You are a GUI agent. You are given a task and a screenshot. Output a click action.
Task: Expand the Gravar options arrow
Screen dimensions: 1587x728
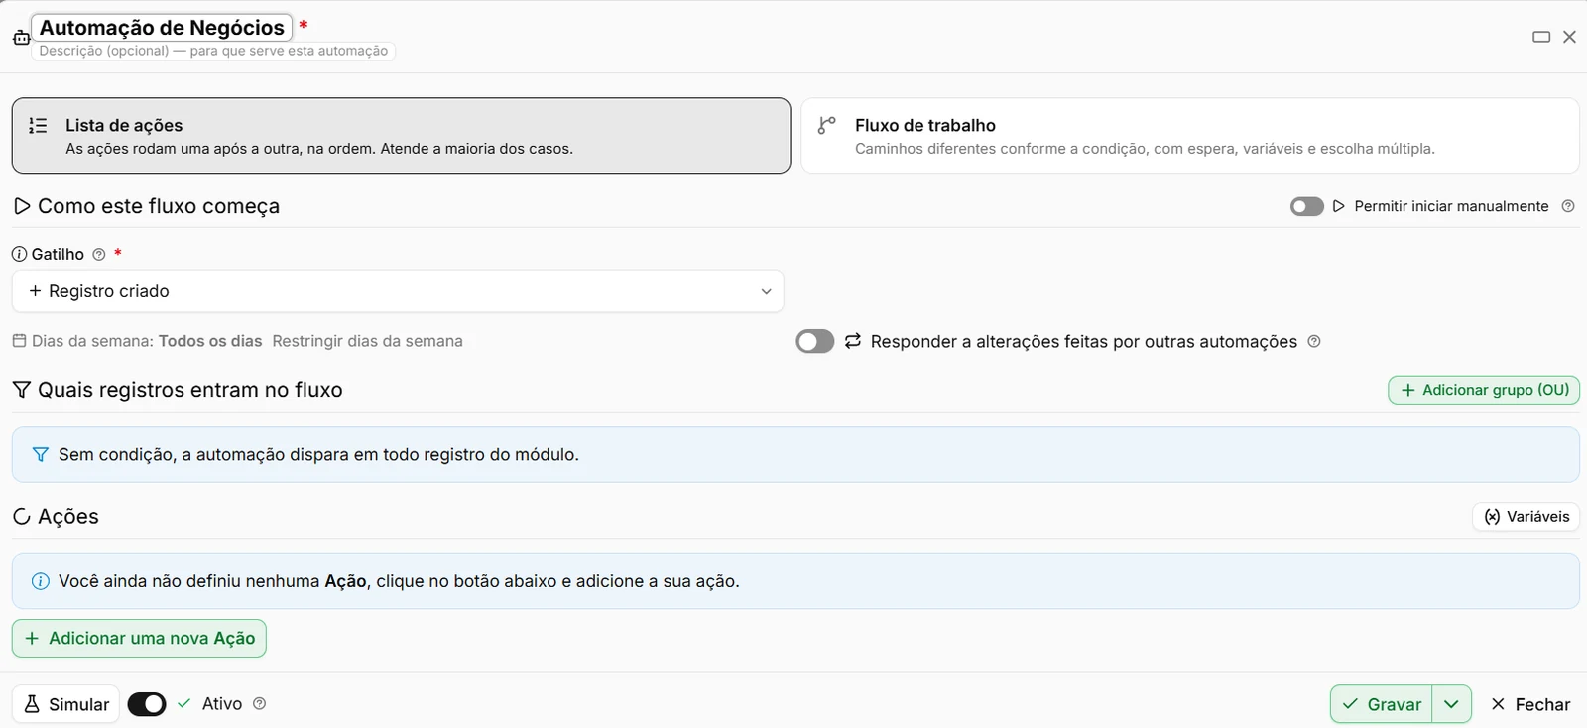[x=1451, y=704]
